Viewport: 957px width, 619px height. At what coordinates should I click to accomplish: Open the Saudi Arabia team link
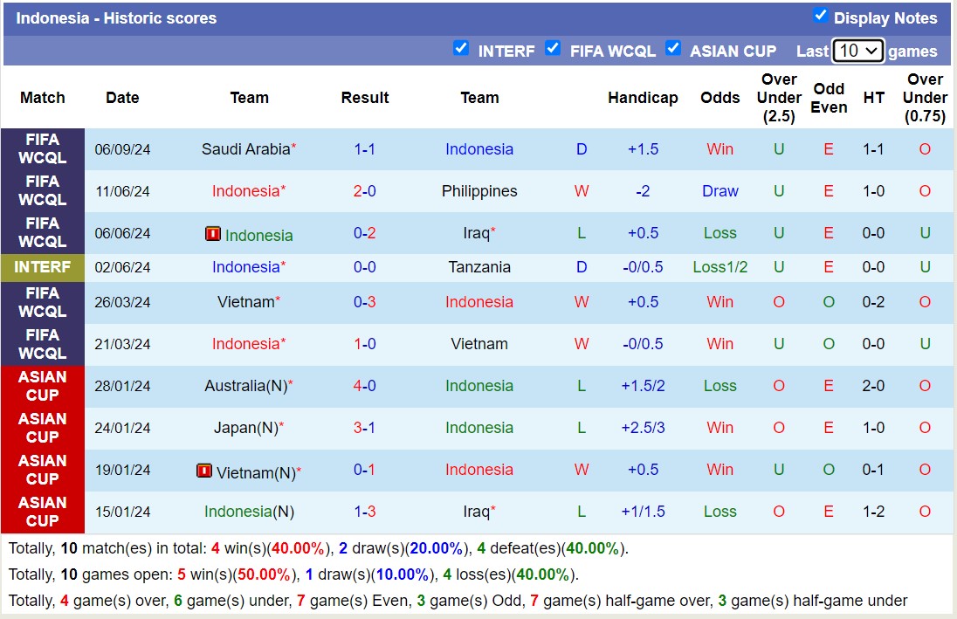click(x=245, y=149)
